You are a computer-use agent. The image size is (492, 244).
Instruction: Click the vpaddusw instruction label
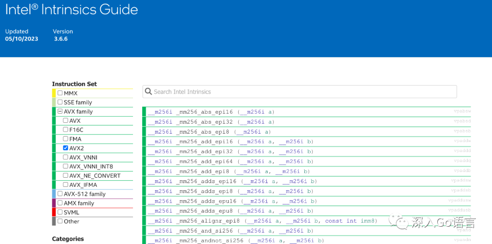pyautogui.click(x=460, y=200)
